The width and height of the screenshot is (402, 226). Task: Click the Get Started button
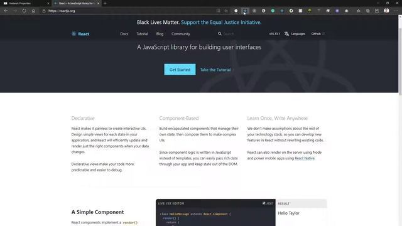click(180, 70)
